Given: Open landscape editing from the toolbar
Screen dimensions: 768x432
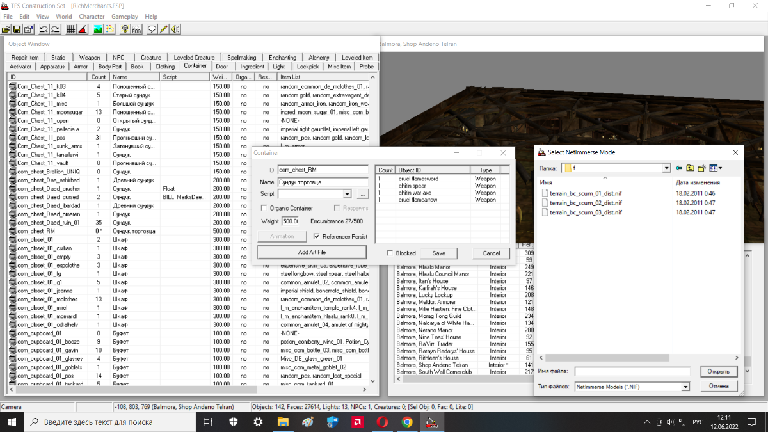Looking at the screenshot, I should pyautogui.click(x=98, y=29).
